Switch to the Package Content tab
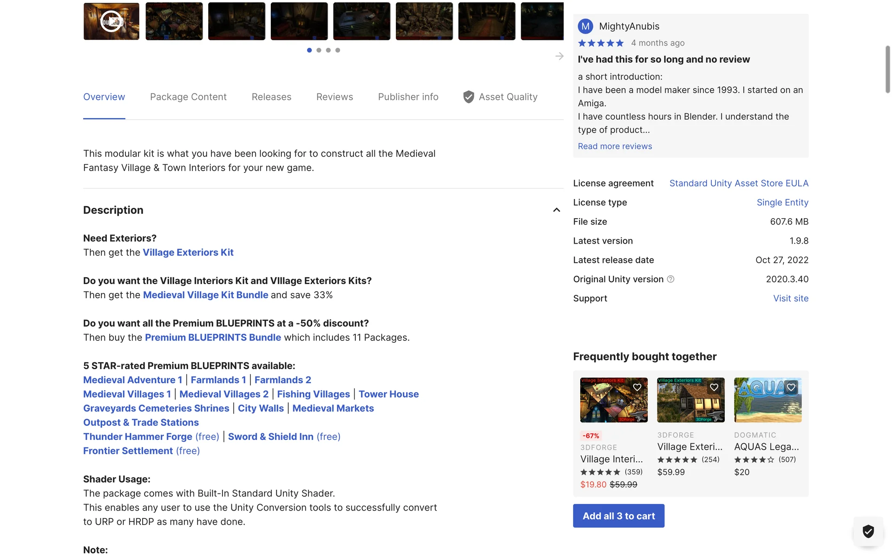This screenshot has height=558, width=892. click(188, 97)
